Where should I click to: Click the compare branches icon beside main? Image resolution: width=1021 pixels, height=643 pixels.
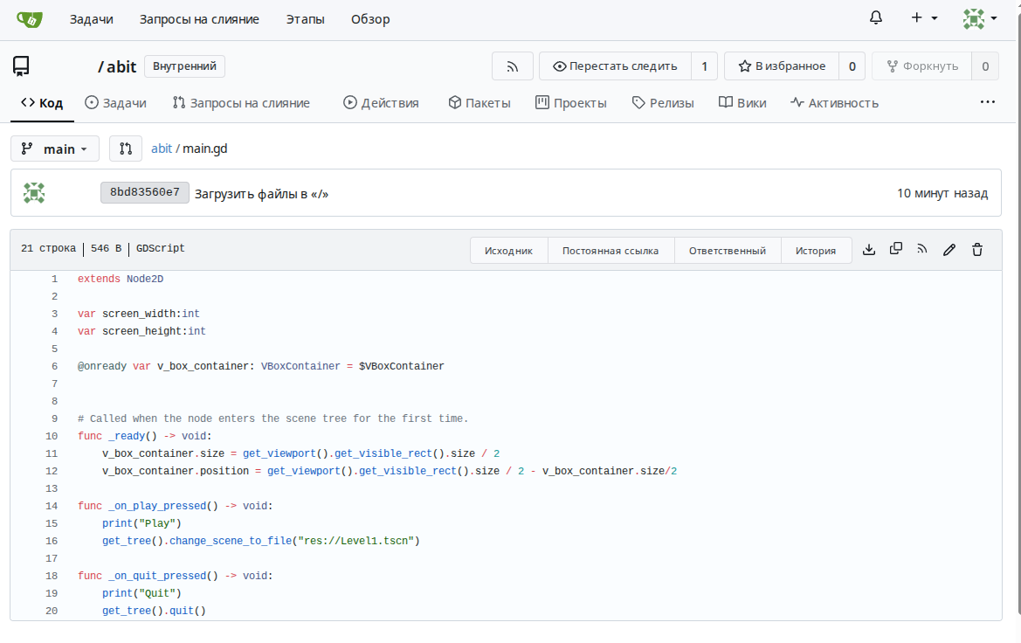pyautogui.click(x=126, y=149)
